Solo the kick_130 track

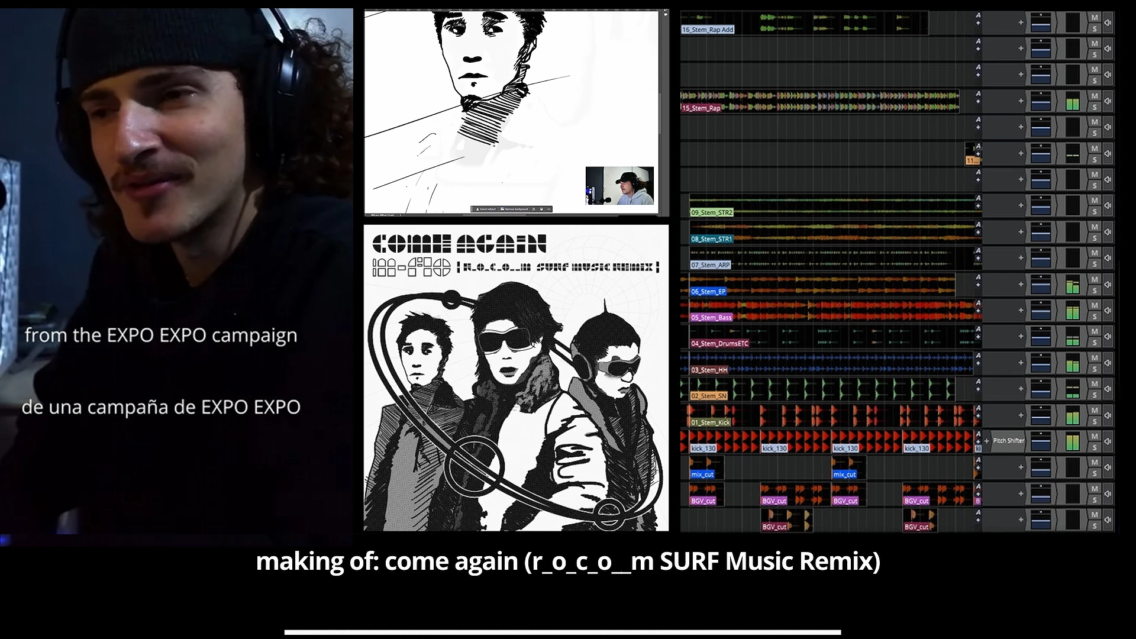coord(1095,447)
